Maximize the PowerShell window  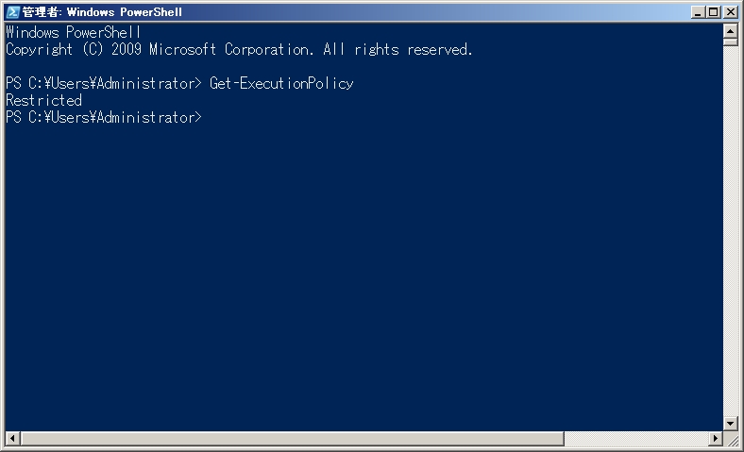point(714,12)
